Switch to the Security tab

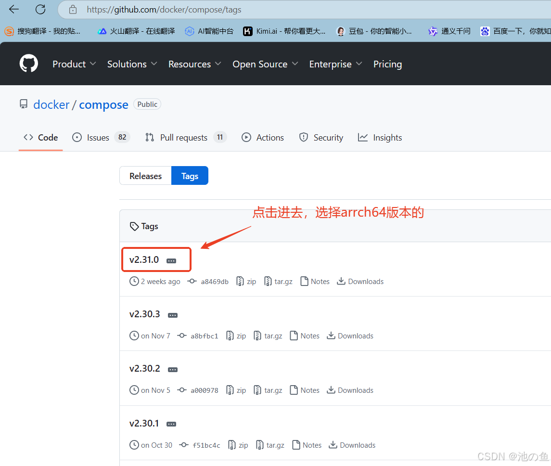click(x=321, y=137)
